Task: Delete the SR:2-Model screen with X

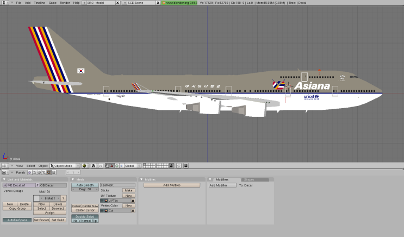Action: 117,3
